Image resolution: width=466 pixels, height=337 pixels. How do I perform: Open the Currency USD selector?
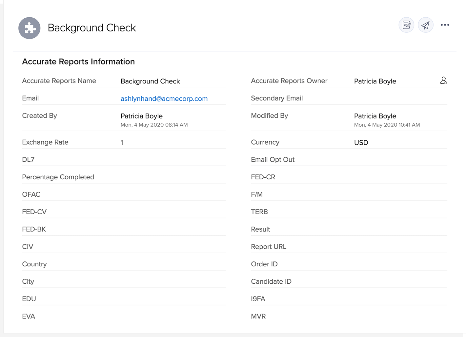click(361, 142)
